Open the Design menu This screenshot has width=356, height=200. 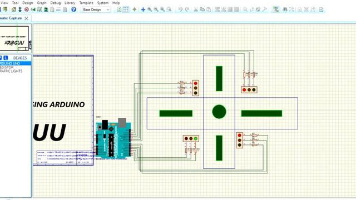point(28,3)
